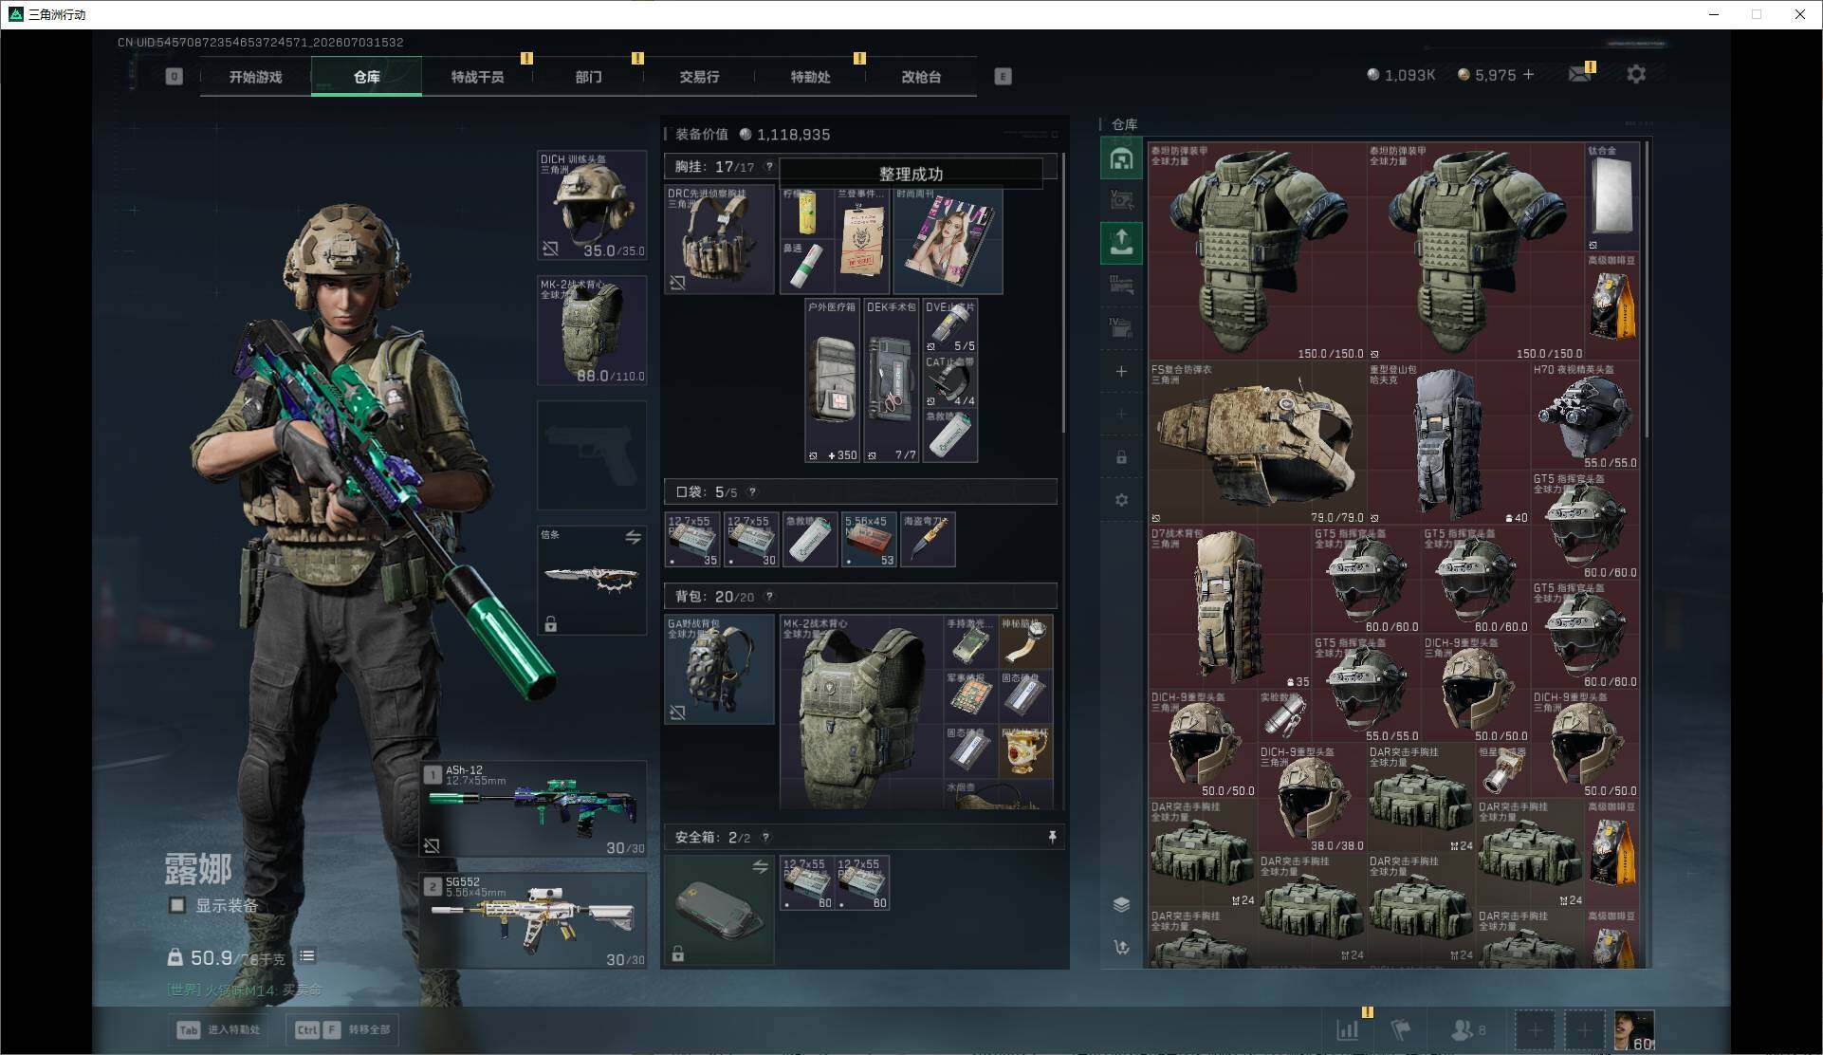Open the 开始游戏 tab
The image size is (1823, 1055).
point(255,77)
